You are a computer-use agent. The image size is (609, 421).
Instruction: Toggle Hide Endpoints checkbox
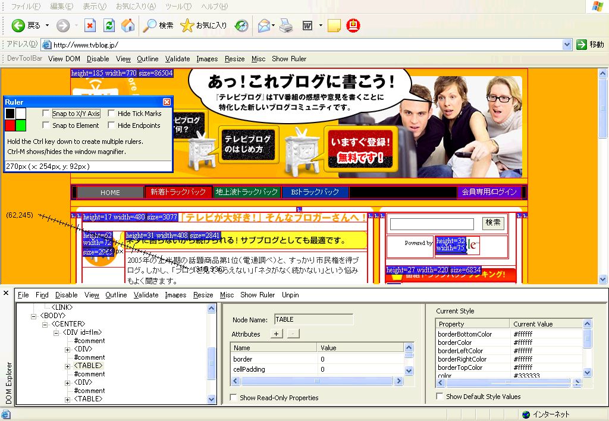coord(111,125)
